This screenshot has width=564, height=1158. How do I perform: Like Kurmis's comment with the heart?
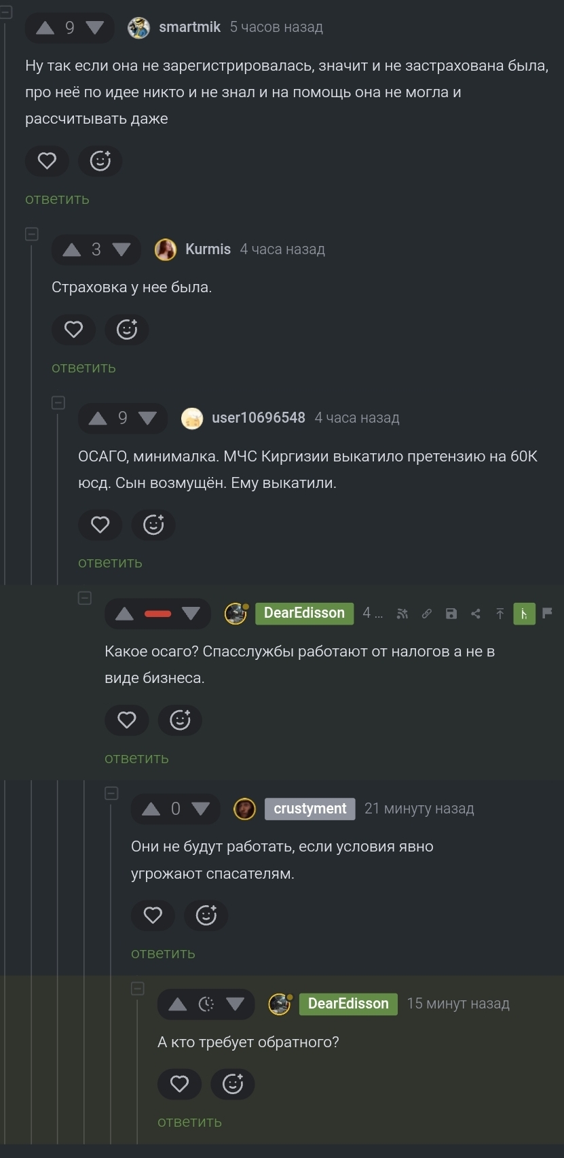[x=73, y=330]
